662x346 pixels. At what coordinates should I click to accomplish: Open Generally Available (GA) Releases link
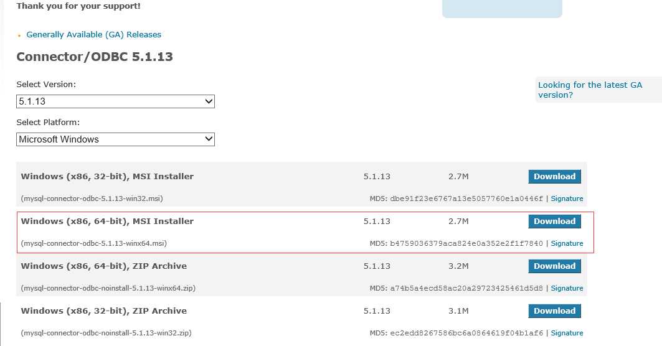coord(94,35)
